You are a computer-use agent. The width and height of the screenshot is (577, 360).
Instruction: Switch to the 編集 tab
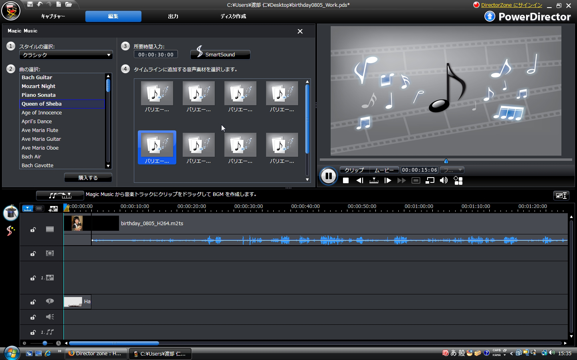point(113,16)
